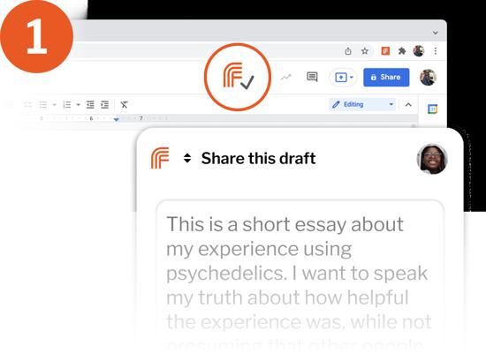Click the blue Share button
Viewport: 486px width, 353px height.
pos(386,77)
